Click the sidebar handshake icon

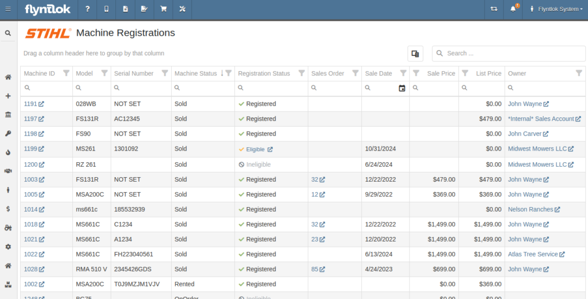click(x=8, y=171)
